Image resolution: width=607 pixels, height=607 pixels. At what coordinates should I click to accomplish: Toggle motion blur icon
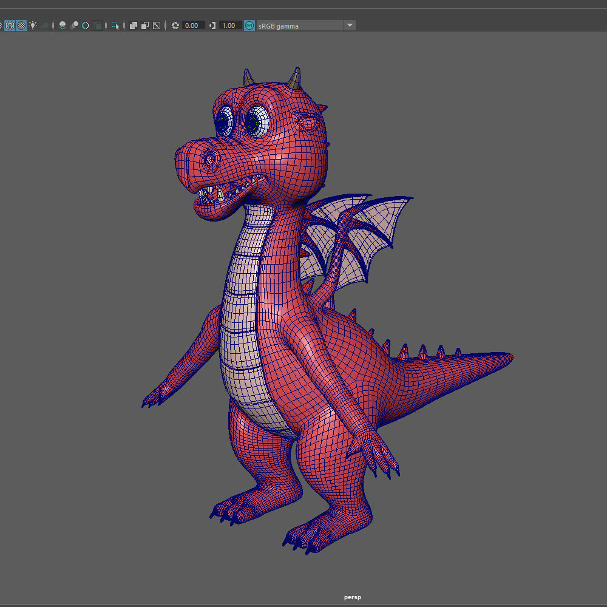(x=74, y=25)
